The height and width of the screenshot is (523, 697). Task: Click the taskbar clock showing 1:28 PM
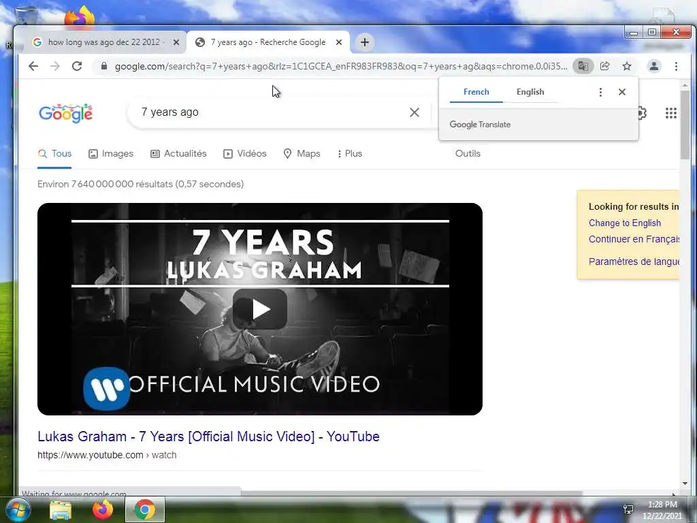point(662,510)
